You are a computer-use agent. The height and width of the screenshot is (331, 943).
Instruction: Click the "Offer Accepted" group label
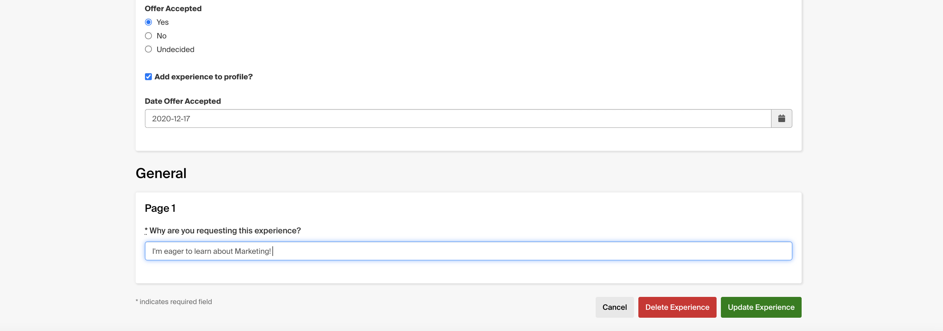tap(173, 9)
